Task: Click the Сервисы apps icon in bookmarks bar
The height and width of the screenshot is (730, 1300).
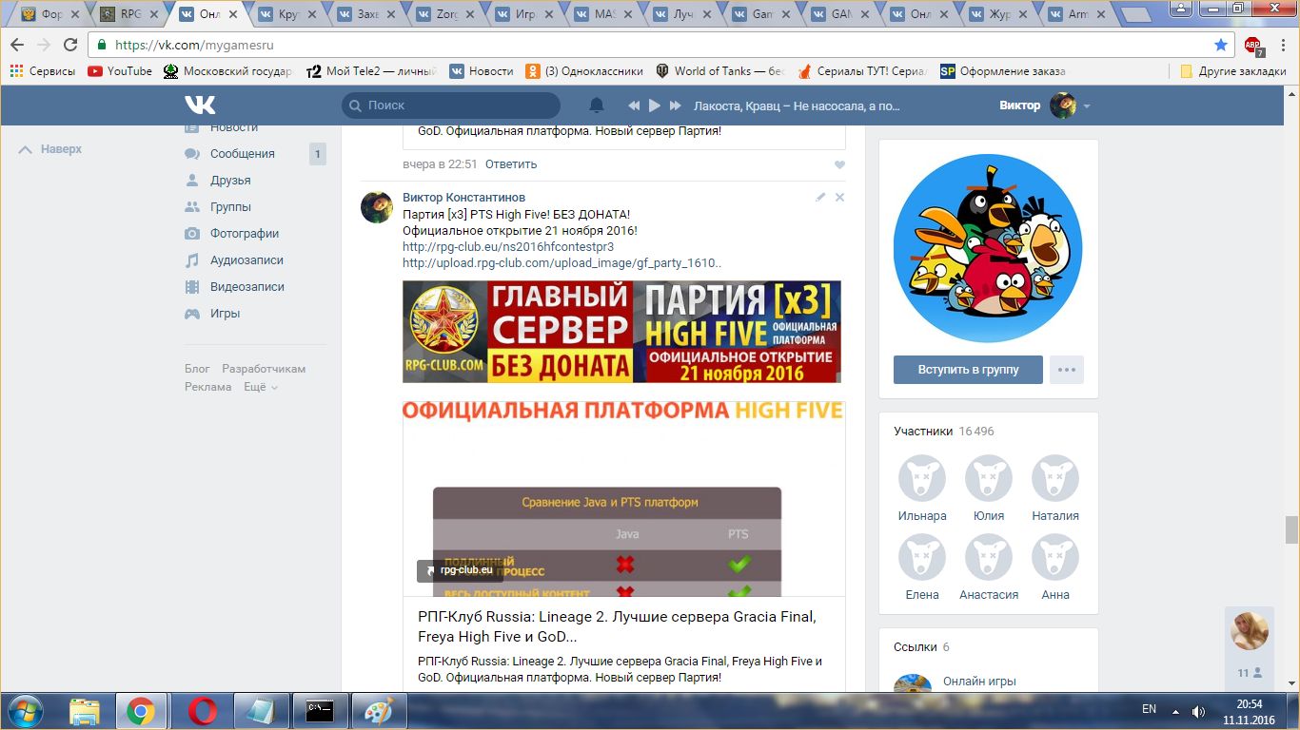Action: [x=16, y=71]
